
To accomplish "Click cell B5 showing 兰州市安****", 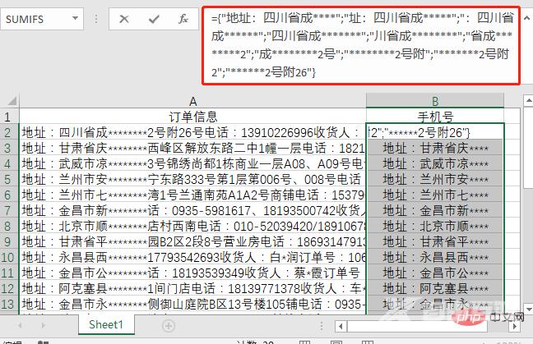I will (x=435, y=179).
